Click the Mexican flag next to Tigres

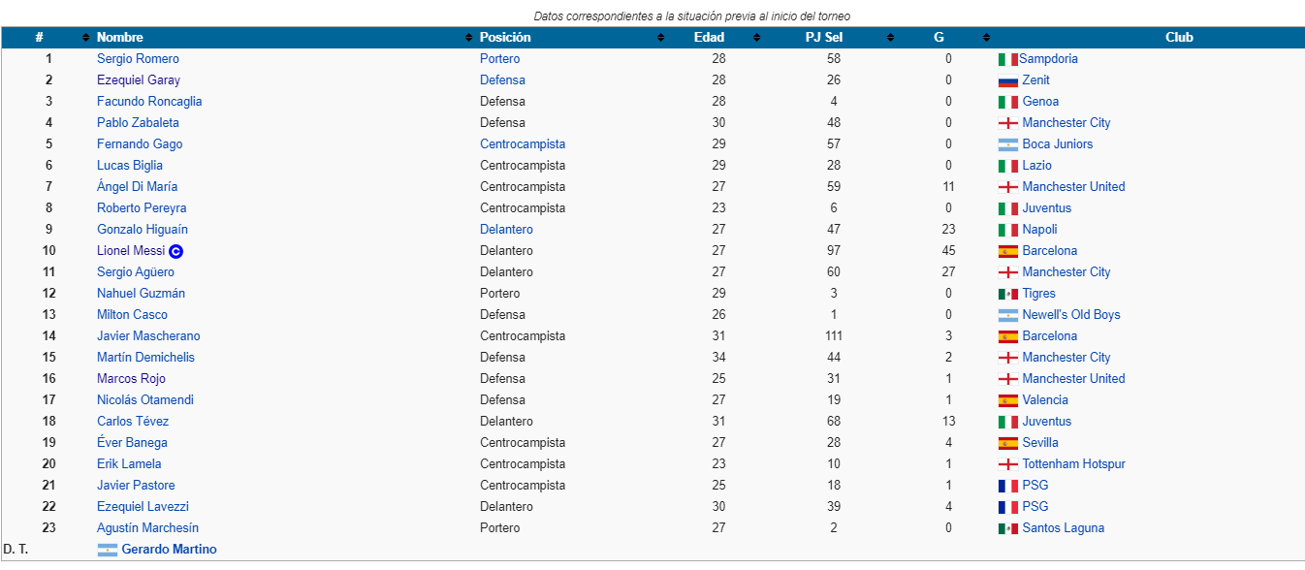[1007, 294]
